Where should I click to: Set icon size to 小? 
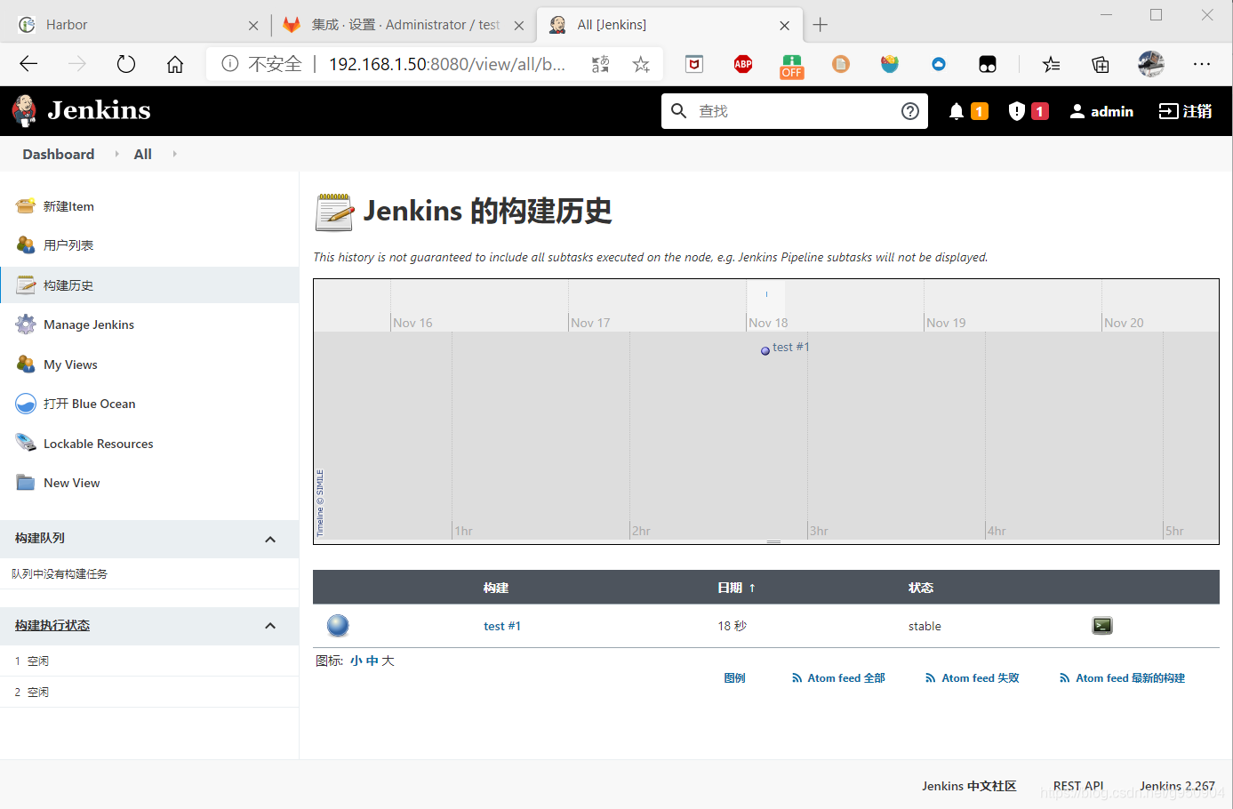pyautogui.click(x=356, y=661)
